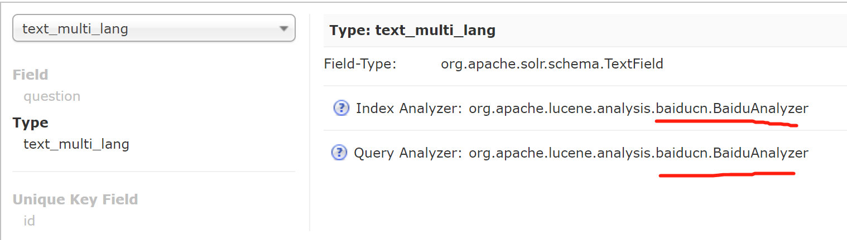Click the Field-Type label
This screenshot has height=240, width=847.
coord(360,64)
